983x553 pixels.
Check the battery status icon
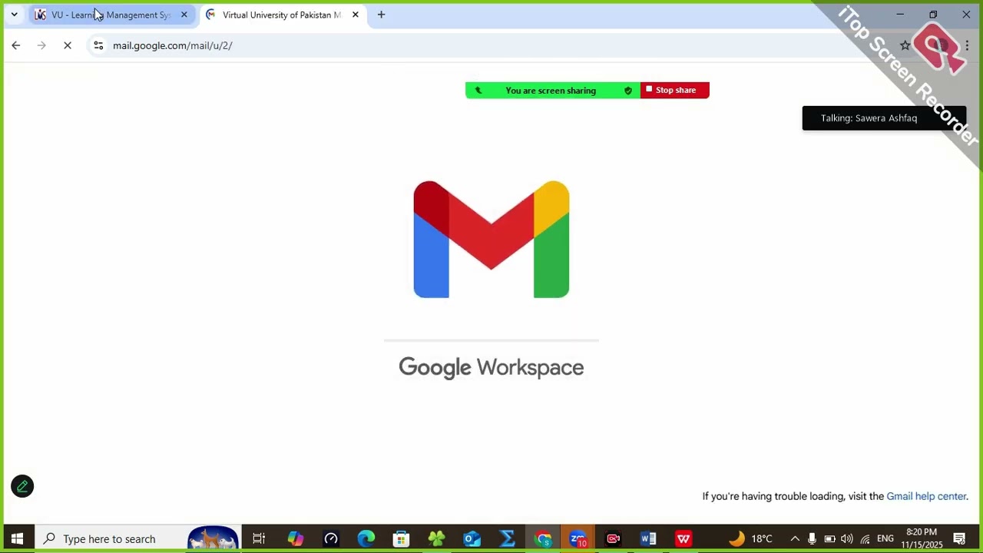[829, 538]
